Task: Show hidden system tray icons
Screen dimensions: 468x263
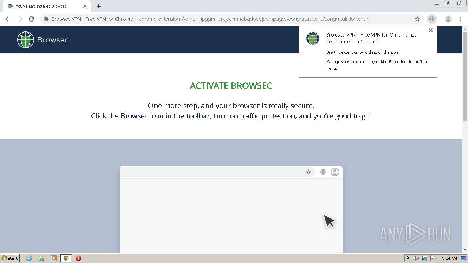Action: 408,258
